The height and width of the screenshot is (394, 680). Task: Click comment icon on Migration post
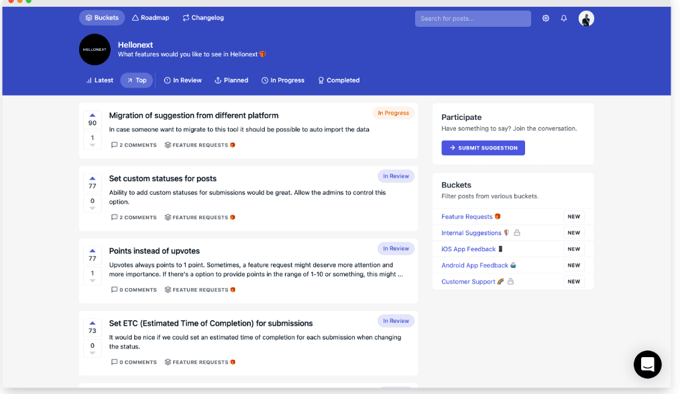click(x=114, y=145)
